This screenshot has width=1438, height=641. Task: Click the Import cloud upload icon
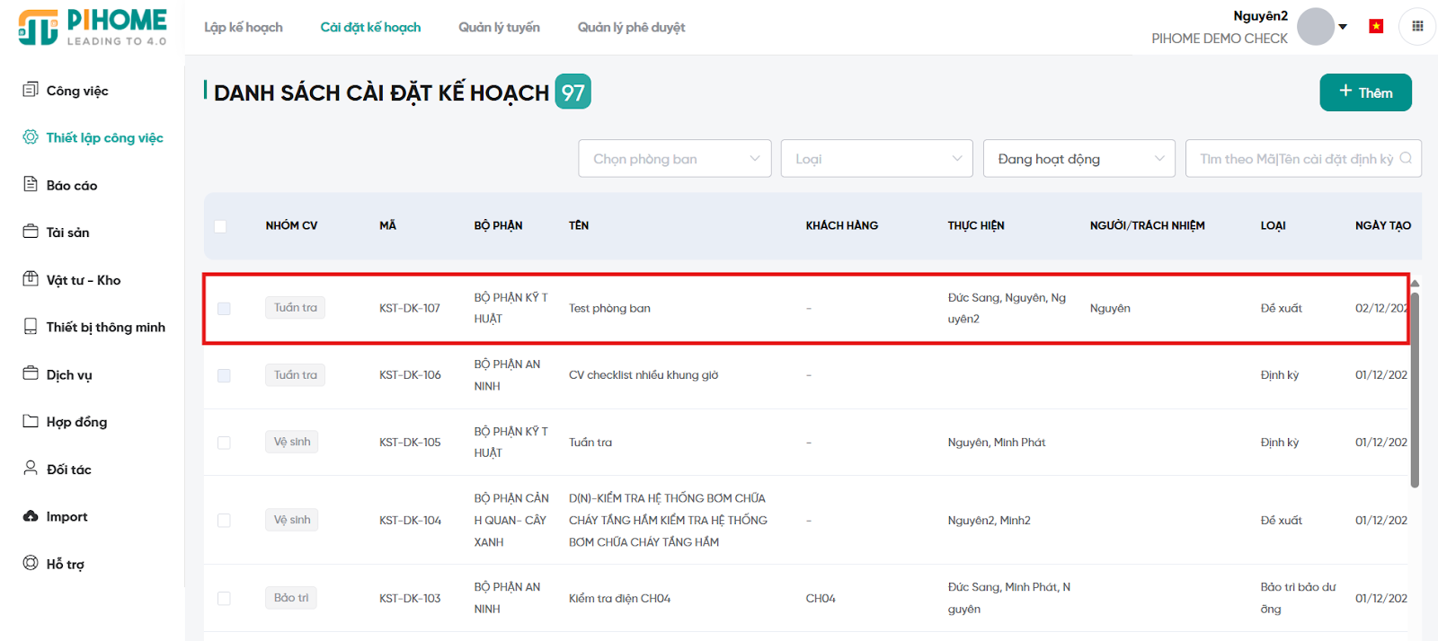click(x=31, y=516)
